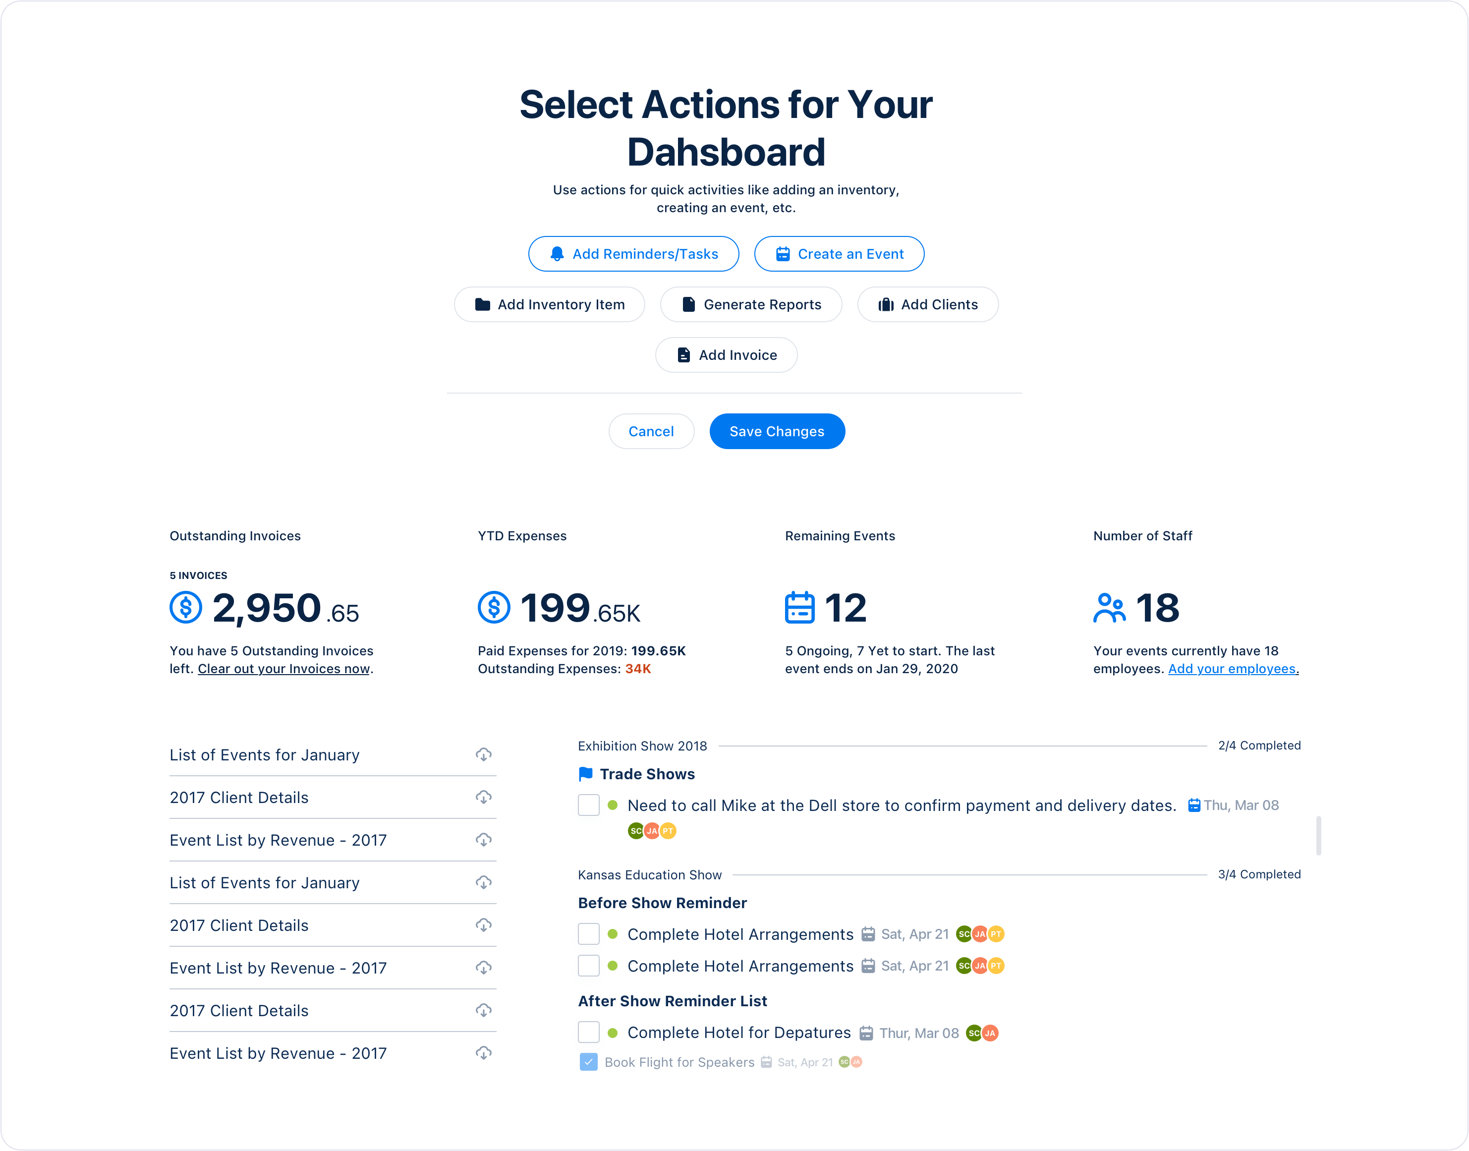Screen dimensions: 1469x1151
Task: Select the Add Reminders/Tasks action
Action: pos(633,253)
